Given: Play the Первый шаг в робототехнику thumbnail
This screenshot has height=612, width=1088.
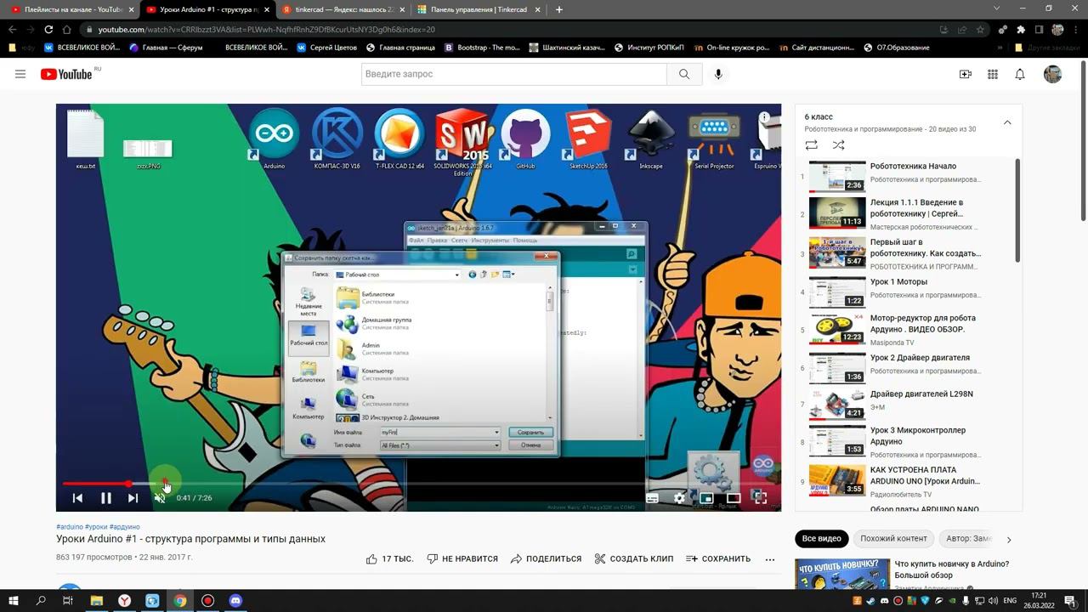Looking at the screenshot, I should click(x=837, y=252).
